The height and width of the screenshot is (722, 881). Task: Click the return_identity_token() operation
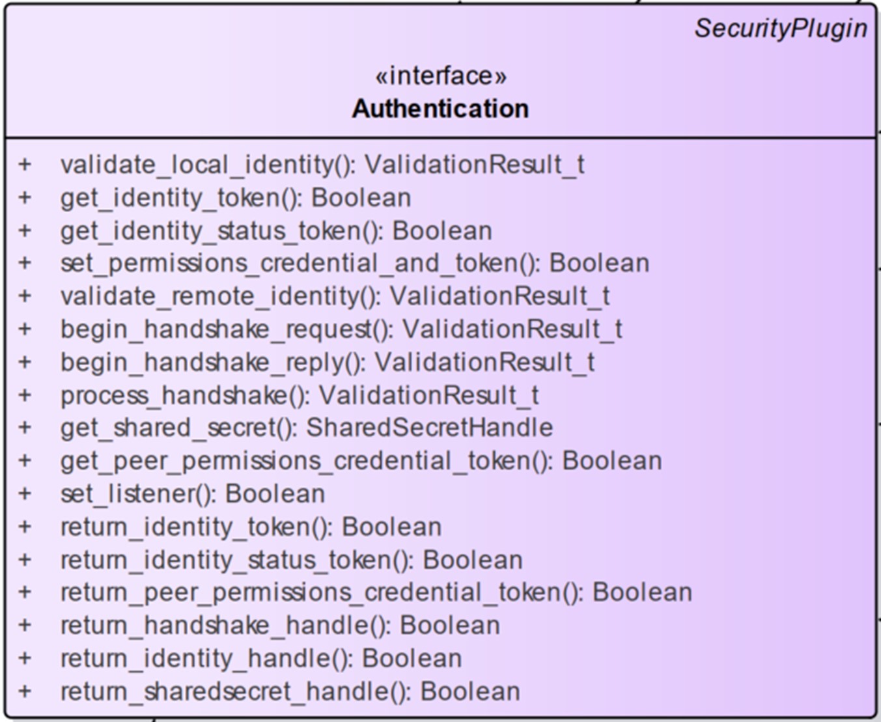tap(251, 527)
